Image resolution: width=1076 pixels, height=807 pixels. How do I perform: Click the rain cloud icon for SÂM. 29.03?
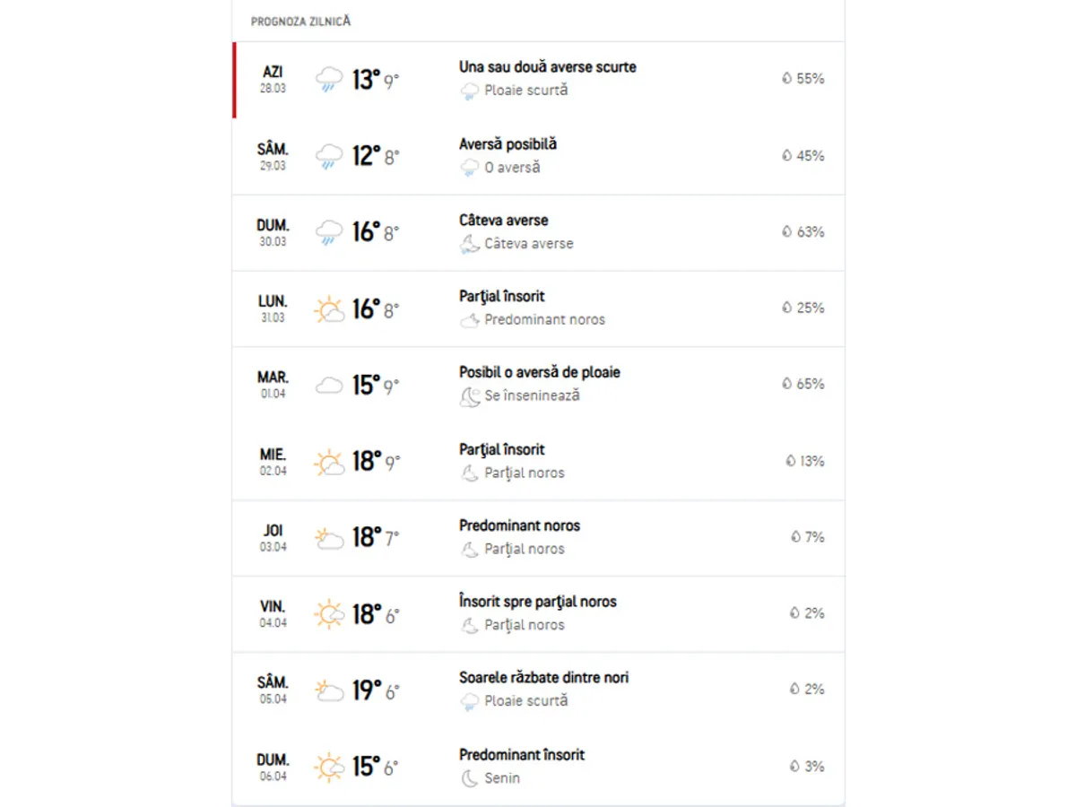pos(329,156)
